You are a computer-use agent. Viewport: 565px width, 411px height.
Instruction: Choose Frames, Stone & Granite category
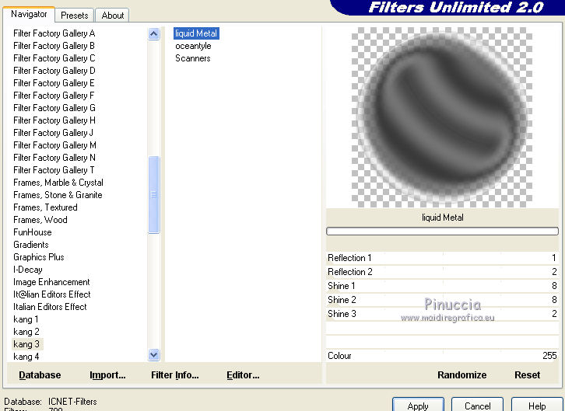click(x=58, y=195)
